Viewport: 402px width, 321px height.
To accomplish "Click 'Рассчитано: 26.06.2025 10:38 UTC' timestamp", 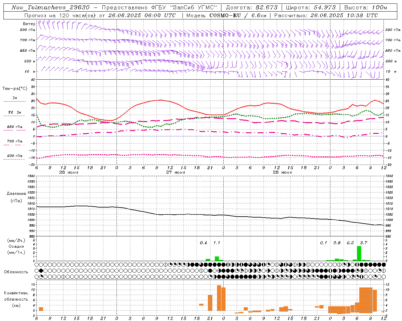I will pos(326,15).
